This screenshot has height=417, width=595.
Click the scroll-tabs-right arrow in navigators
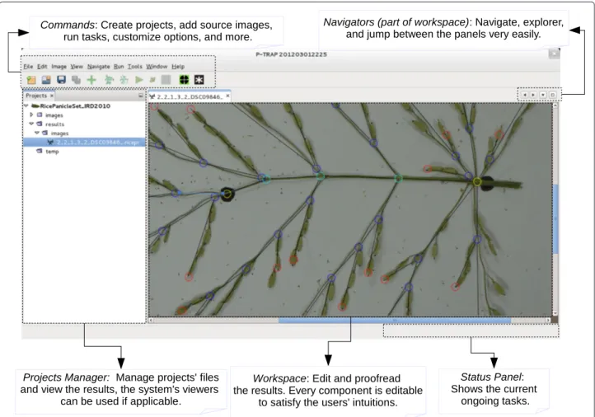pos(533,95)
